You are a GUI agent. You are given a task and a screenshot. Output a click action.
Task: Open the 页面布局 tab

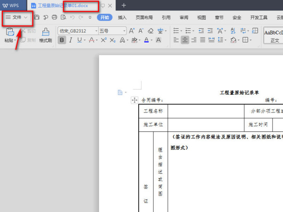(144, 17)
